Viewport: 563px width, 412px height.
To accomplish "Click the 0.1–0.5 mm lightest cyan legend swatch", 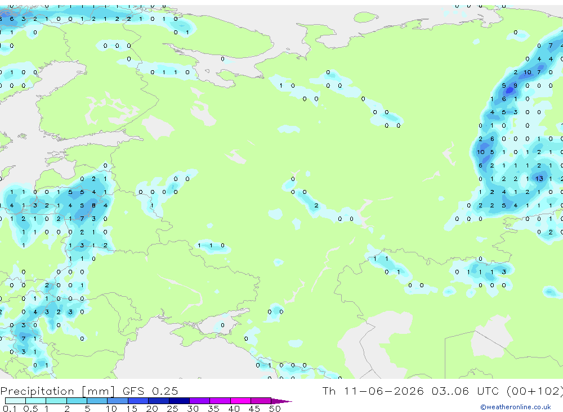I will (15, 401).
